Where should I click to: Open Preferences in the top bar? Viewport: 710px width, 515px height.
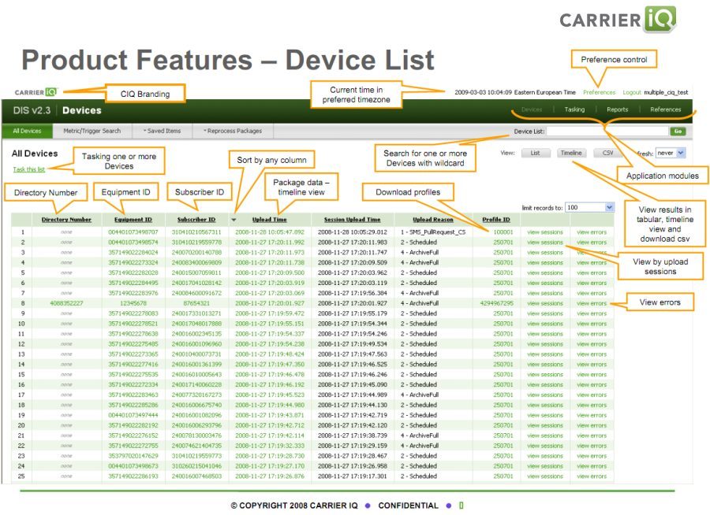coord(599,92)
